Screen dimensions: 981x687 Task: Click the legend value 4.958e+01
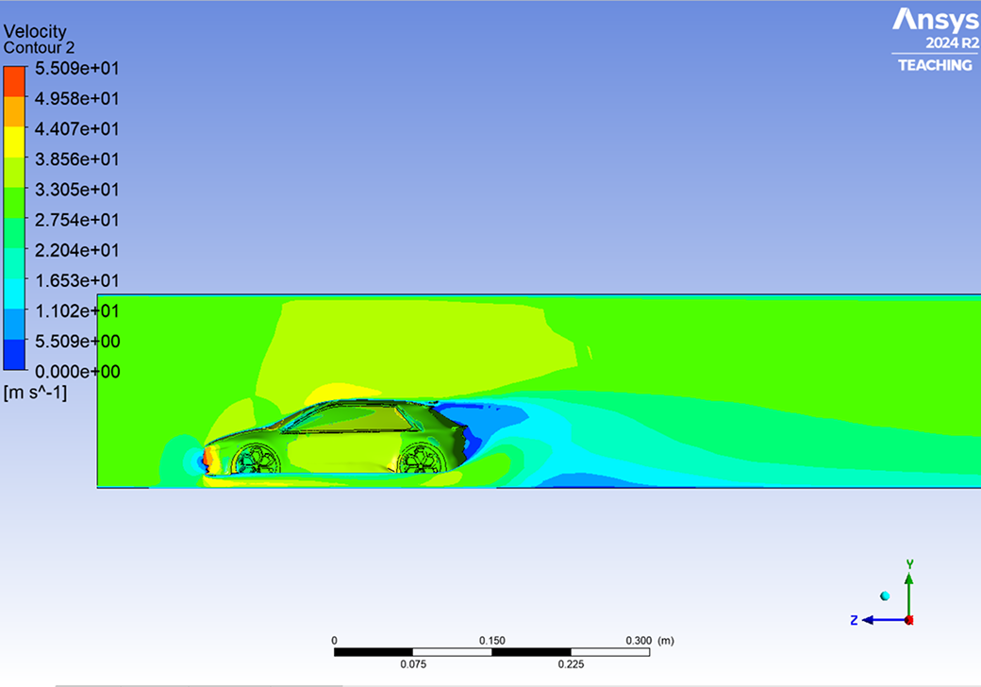point(77,98)
